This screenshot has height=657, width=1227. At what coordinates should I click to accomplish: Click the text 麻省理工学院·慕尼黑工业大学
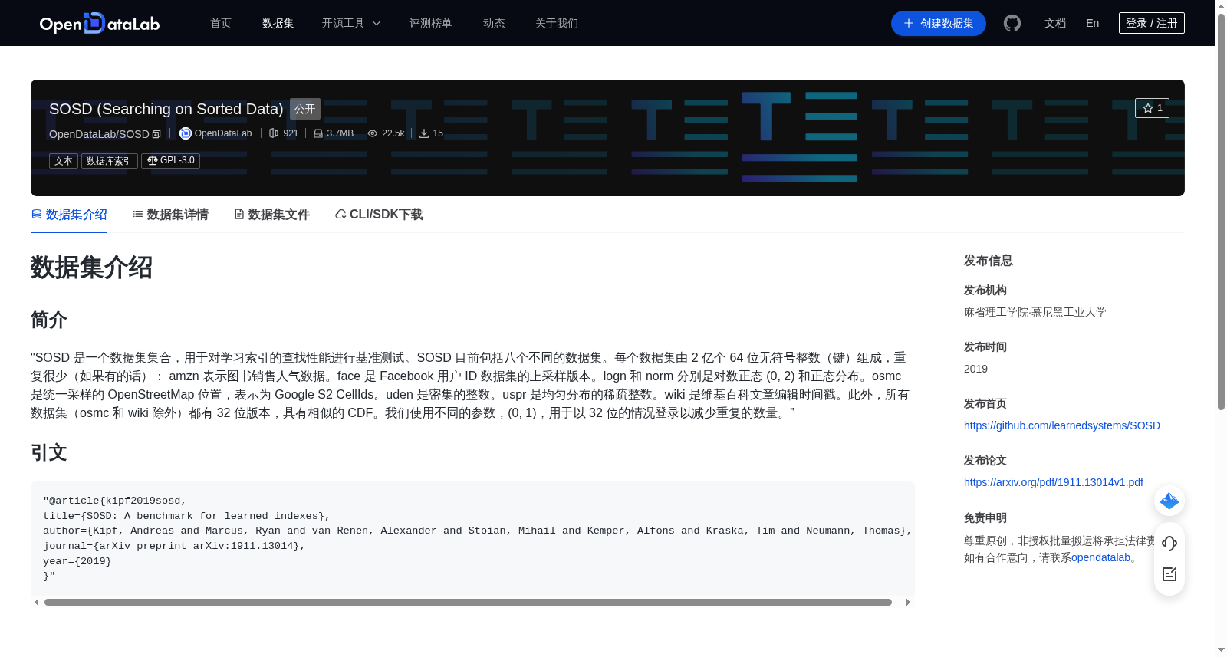tap(1035, 312)
